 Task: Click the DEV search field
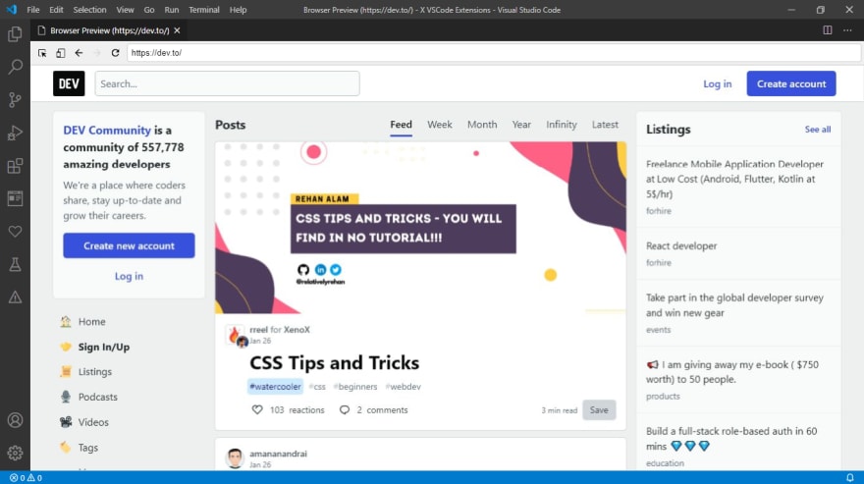(227, 83)
